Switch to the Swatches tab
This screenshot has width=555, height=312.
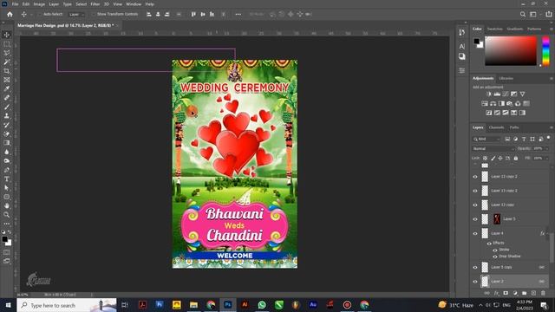tap(494, 29)
